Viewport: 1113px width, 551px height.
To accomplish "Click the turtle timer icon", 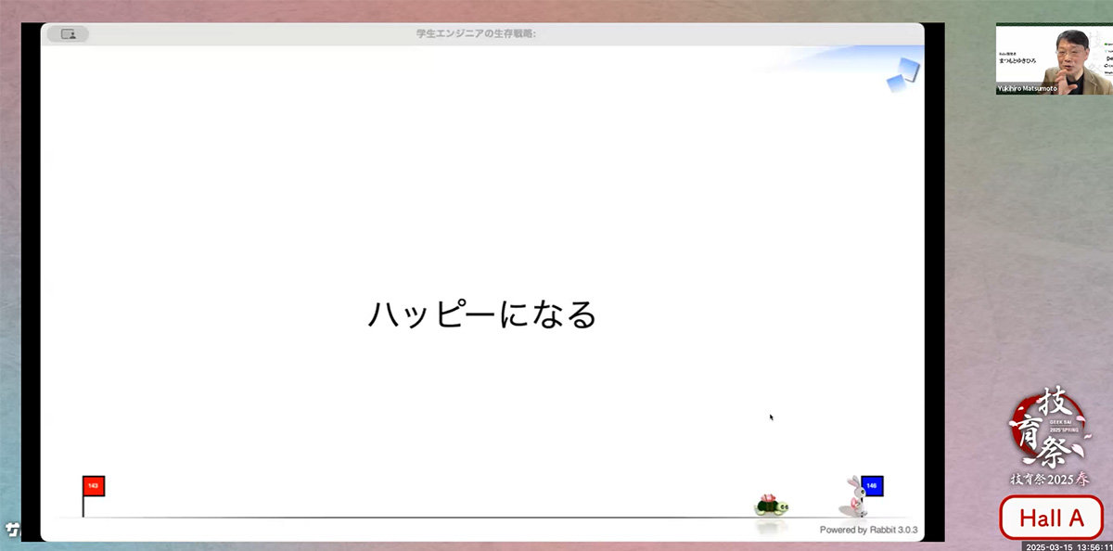I will pyautogui.click(x=771, y=506).
